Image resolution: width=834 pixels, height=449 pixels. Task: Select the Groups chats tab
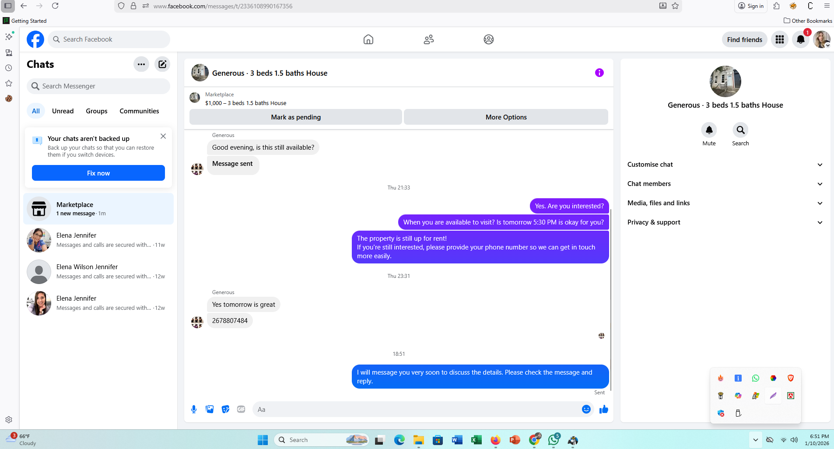(x=97, y=111)
